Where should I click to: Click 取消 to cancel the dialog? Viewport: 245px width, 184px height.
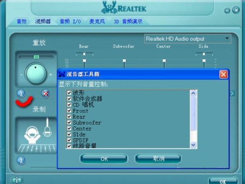click(x=158, y=159)
